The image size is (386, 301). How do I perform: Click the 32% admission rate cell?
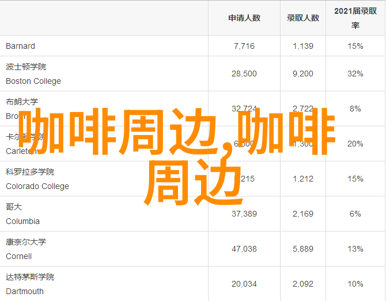click(x=355, y=74)
